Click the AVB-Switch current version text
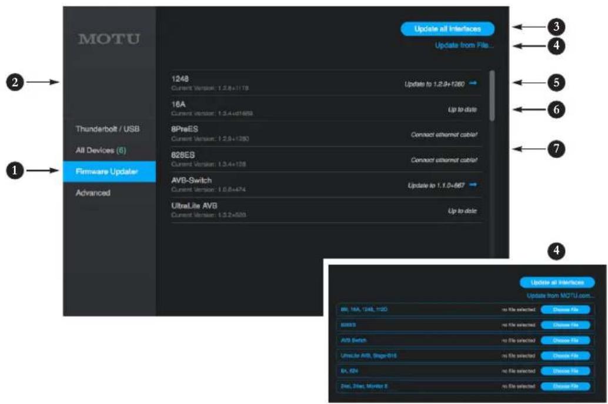 pos(208,189)
